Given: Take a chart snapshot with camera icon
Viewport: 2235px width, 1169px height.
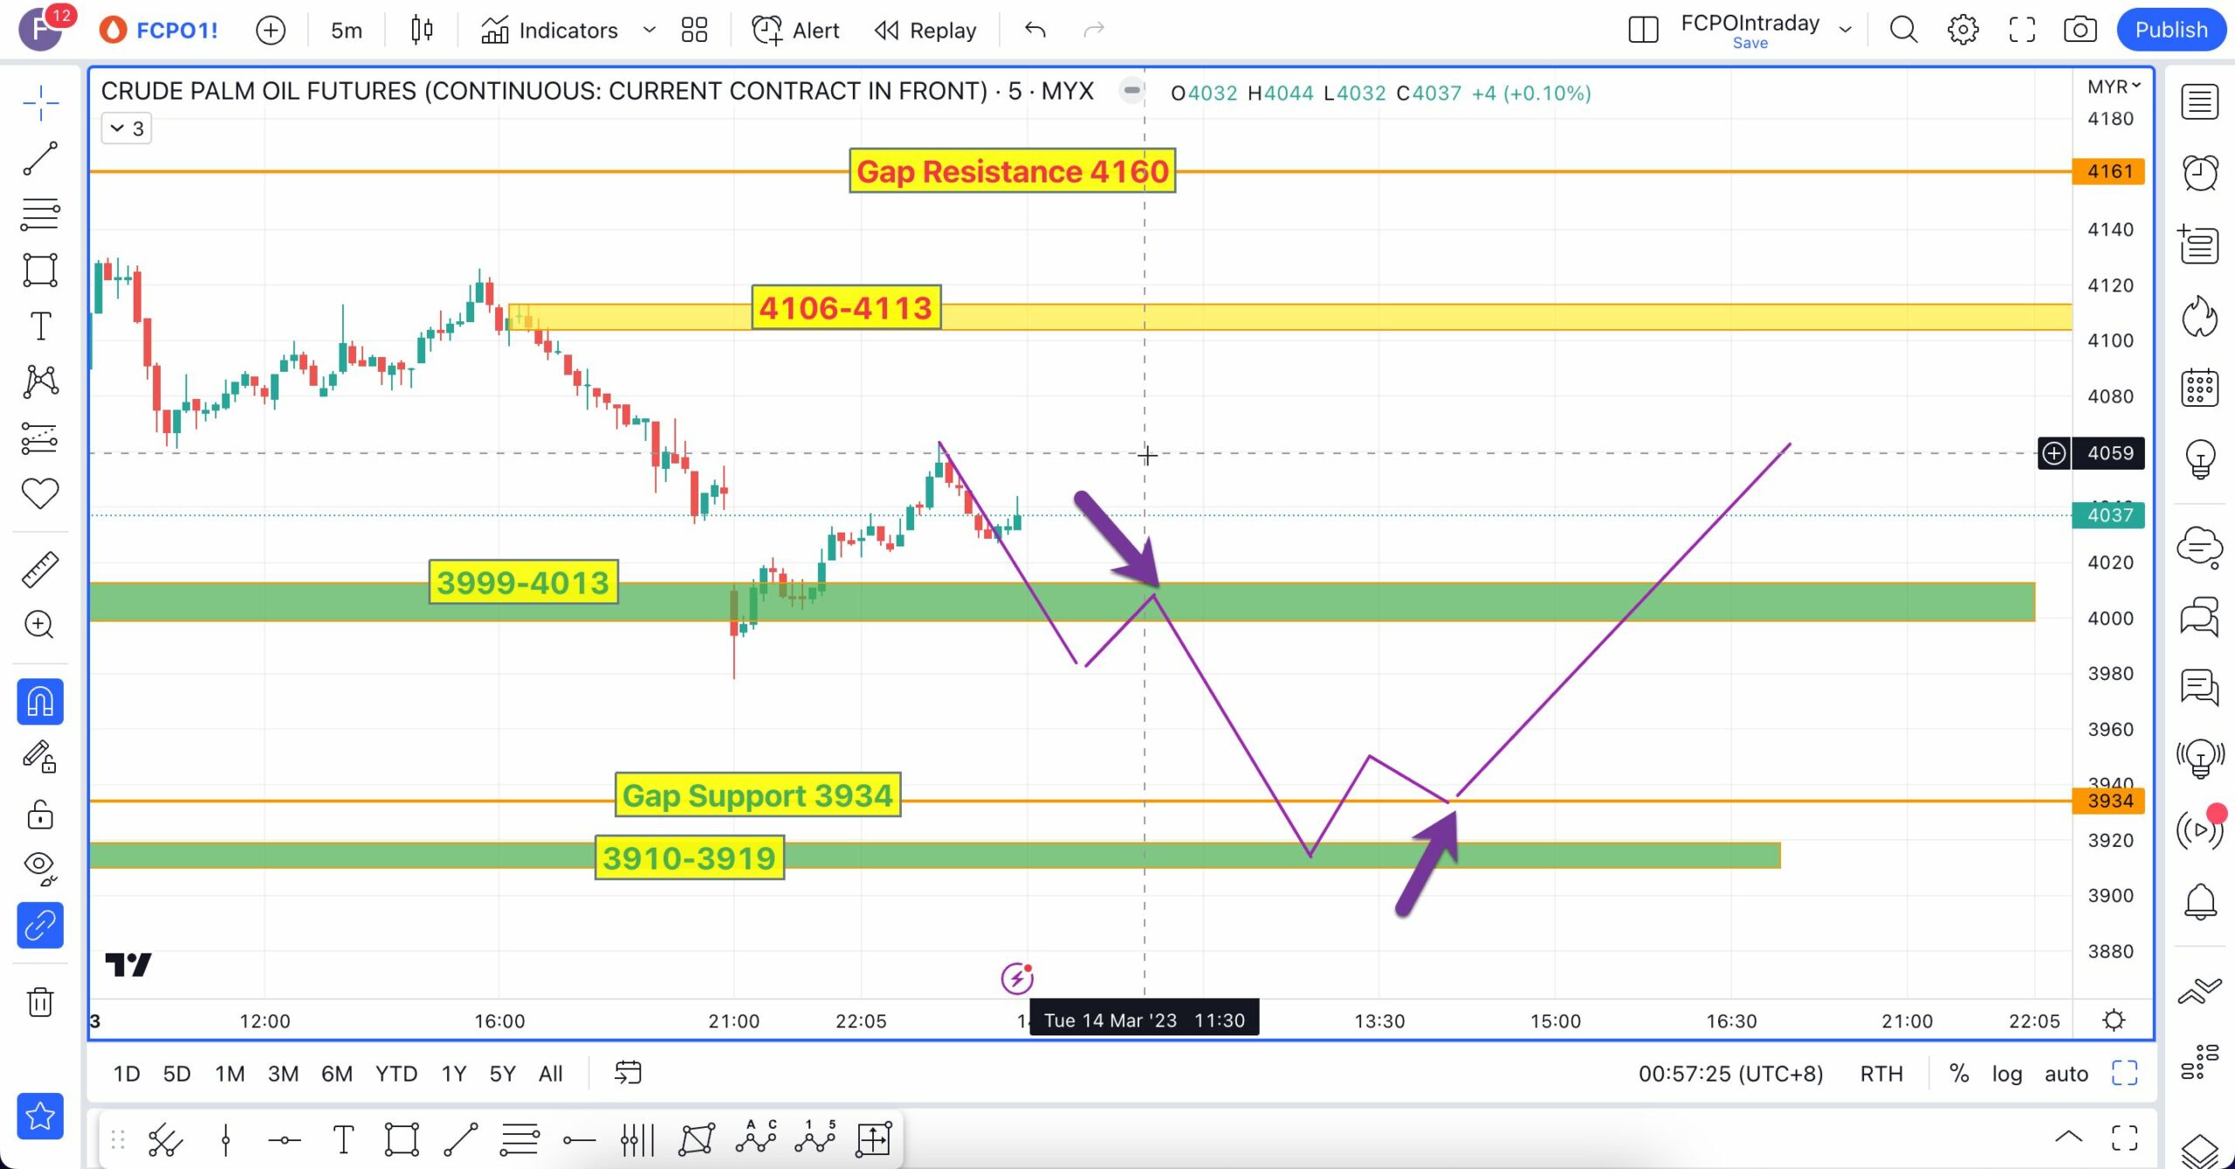Looking at the screenshot, I should click(x=2080, y=30).
